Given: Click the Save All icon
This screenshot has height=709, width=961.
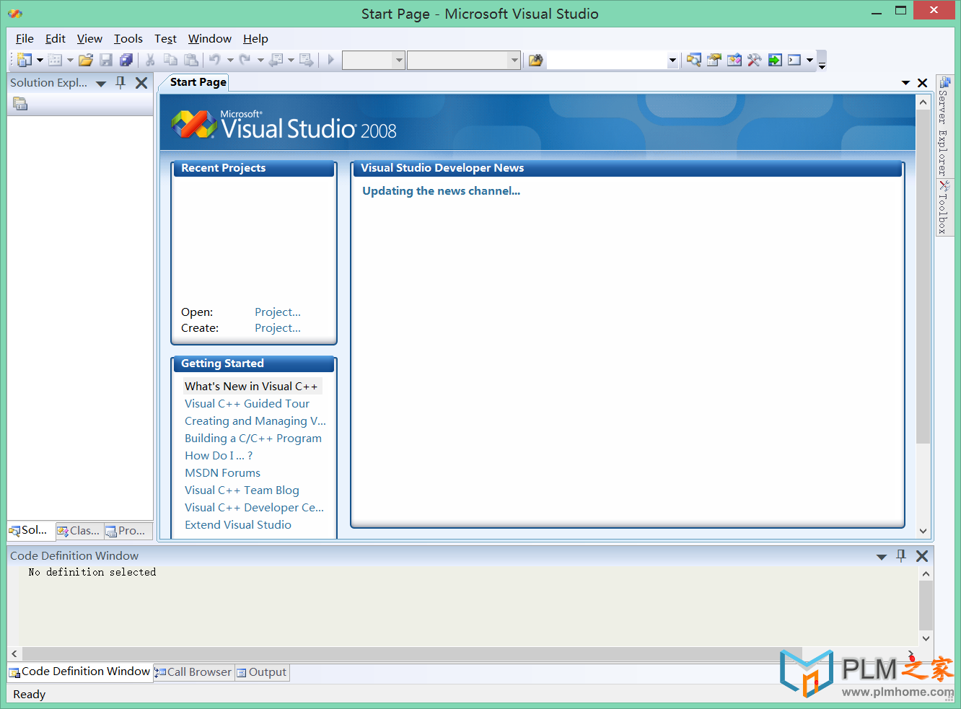Looking at the screenshot, I should coord(126,60).
